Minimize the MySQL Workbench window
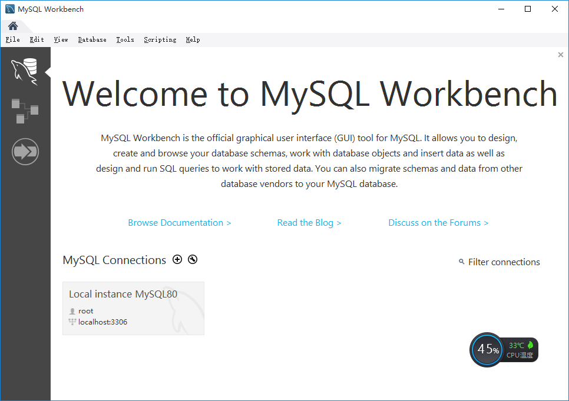Image resolution: width=569 pixels, height=401 pixels. [x=501, y=9]
